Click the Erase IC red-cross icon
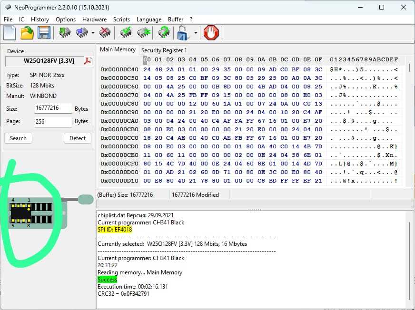 (105, 33)
